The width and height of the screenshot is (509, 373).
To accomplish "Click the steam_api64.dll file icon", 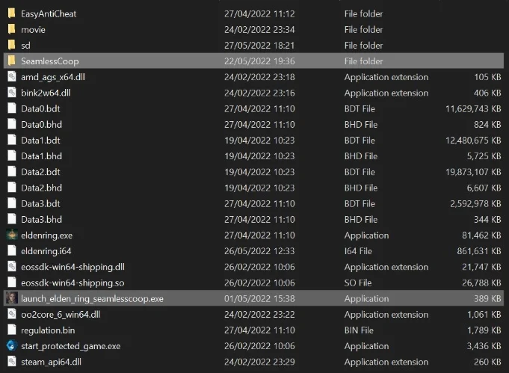I will [x=11, y=362].
